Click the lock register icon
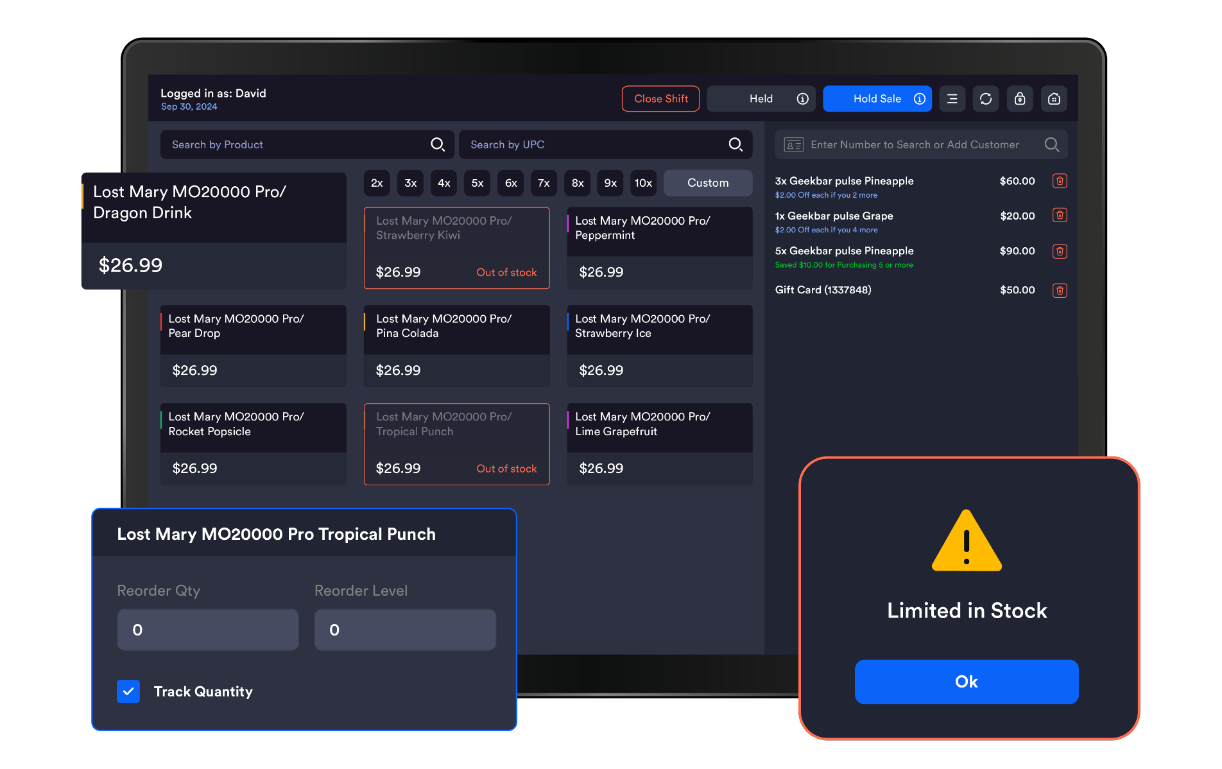The width and height of the screenshot is (1222, 769). point(1020,99)
